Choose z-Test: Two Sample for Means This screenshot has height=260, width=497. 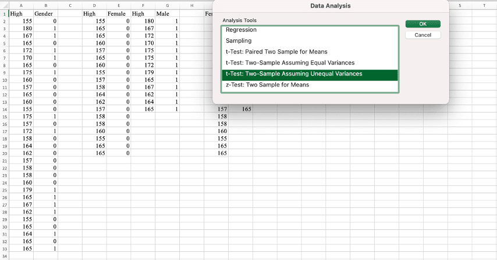(x=310, y=85)
